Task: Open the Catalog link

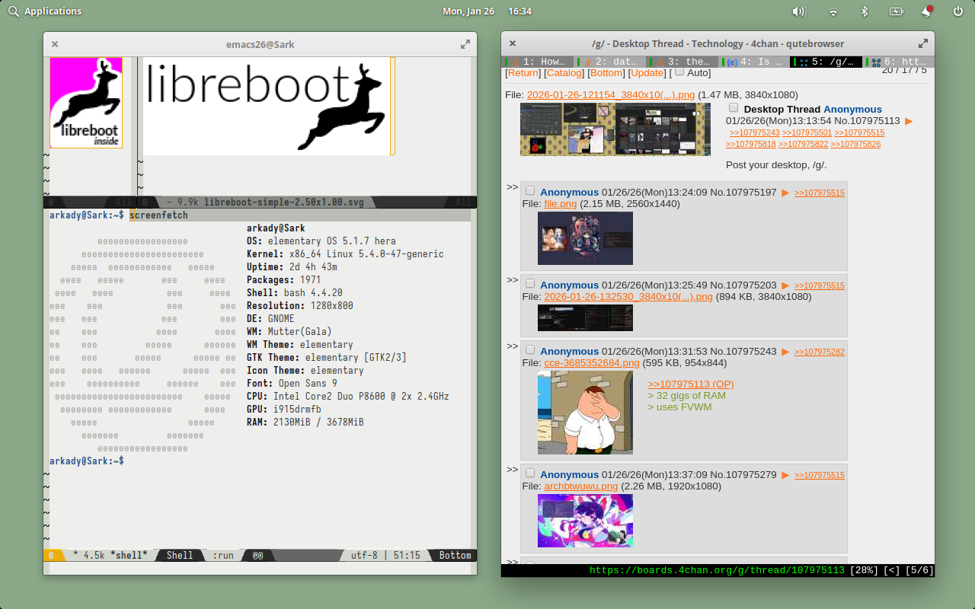Action: pyautogui.click(x=564, y=73)
